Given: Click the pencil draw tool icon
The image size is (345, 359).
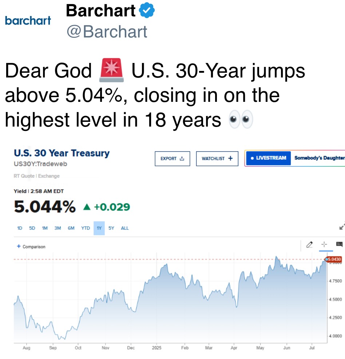Looking at the screenshot, I should 309,244.
